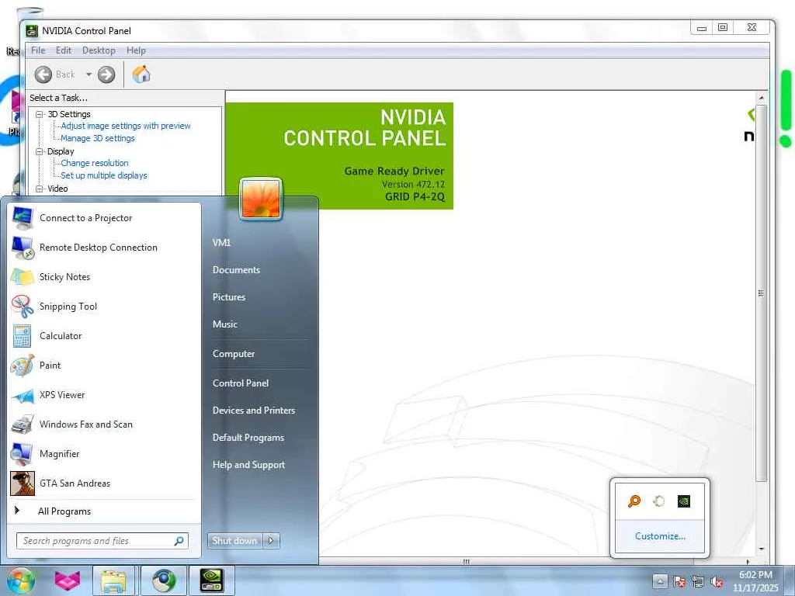
Task: Click the Action Center flag tray icon
Action: coord(679,581)
